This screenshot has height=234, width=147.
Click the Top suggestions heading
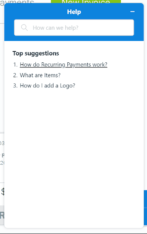(36, 53)
